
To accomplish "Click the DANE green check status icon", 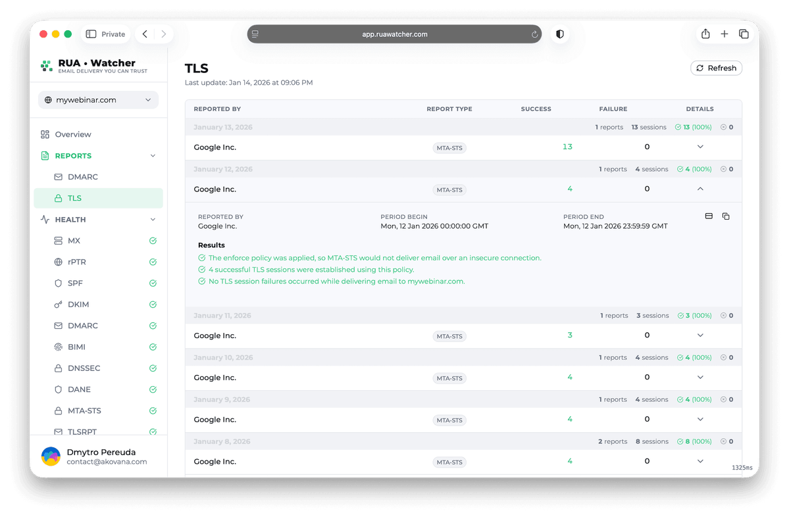I will pos(153,389).
